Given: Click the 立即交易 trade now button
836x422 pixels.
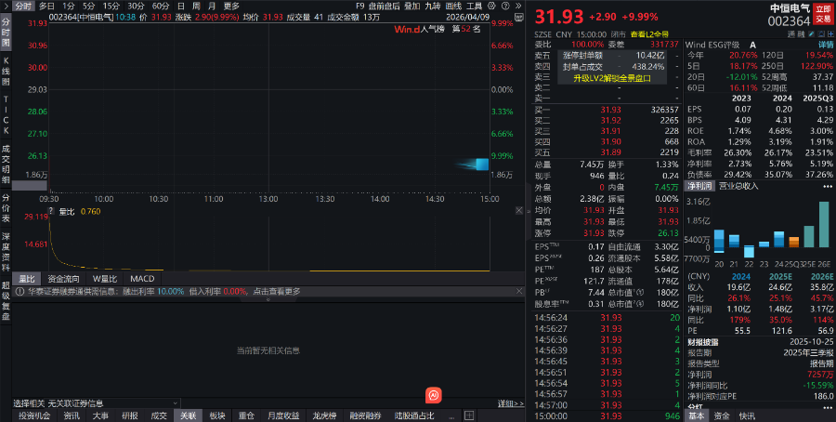Looking at the screenshot, I should coord(823,14).
